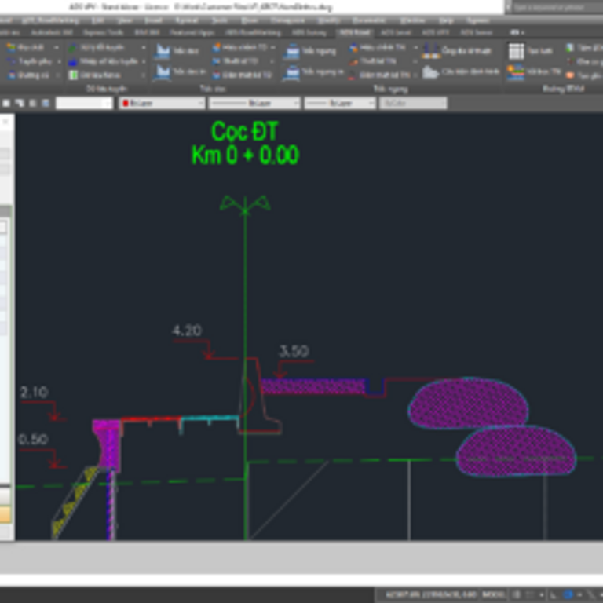Toggle MODEL space button in status bar
The height and width of the screenshot is (603, 603).
(492, 594)
